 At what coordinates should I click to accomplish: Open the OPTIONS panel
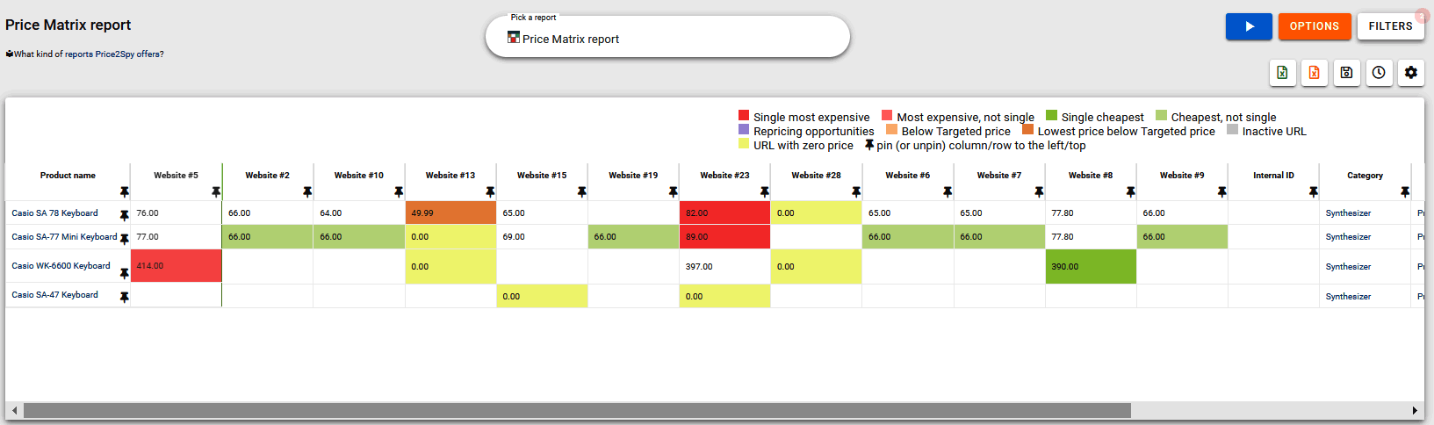[1314, 26]
